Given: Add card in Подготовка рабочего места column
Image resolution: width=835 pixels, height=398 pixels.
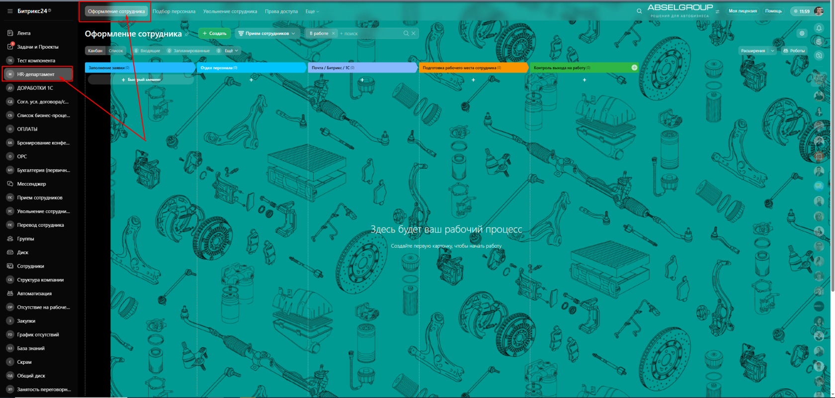Looking at the screenshot, I should (473, 80).
